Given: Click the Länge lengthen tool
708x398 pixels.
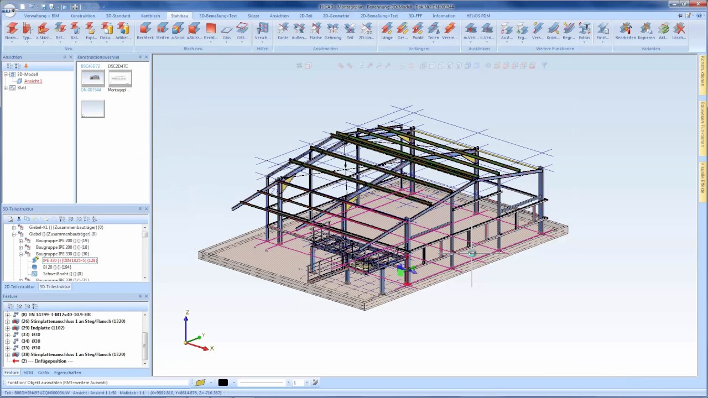Looking at the screenshot, I should [387, 31].
